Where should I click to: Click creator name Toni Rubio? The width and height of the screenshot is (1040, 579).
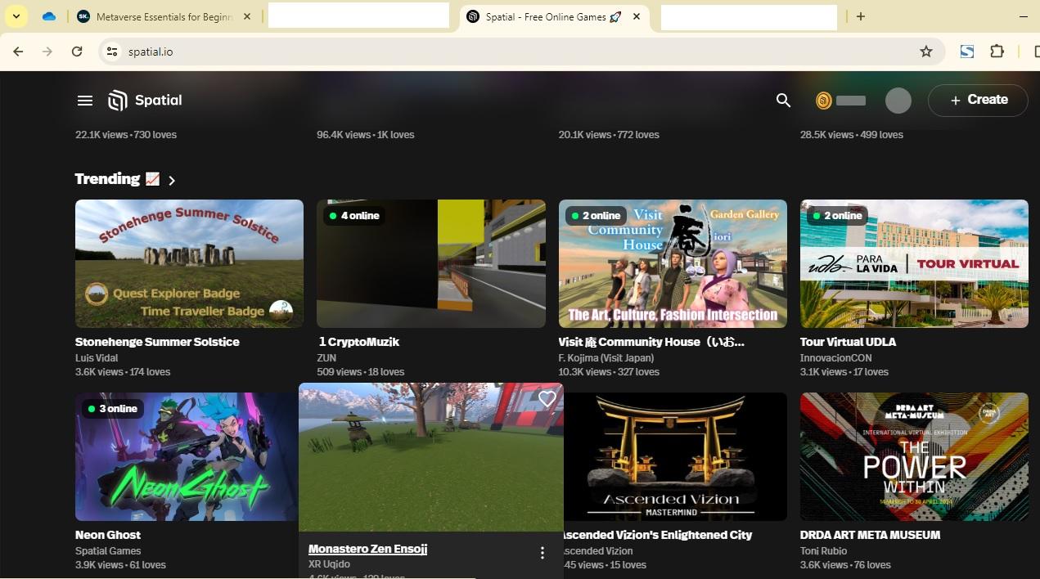point(824,551)
